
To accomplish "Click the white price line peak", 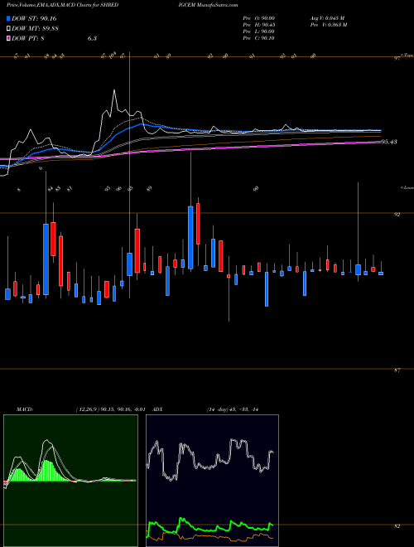I will click(x=114, y=90).
